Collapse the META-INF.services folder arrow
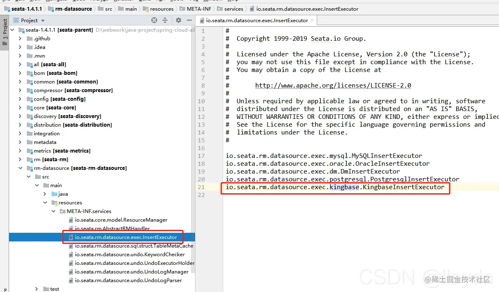The width and height of the screenshot is (499, 292). tap(53, 211)
